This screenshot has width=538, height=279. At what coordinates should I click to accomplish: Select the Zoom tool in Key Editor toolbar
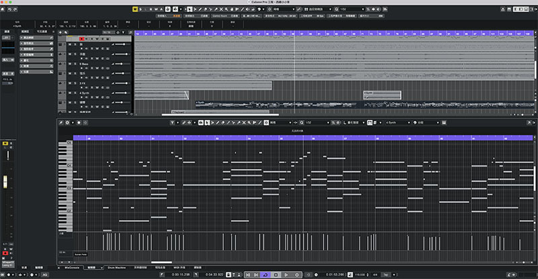pyautogui.click(x=249, y=122)
